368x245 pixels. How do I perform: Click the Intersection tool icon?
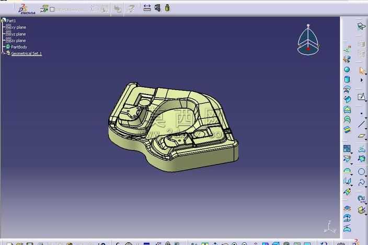click(361, 159)
